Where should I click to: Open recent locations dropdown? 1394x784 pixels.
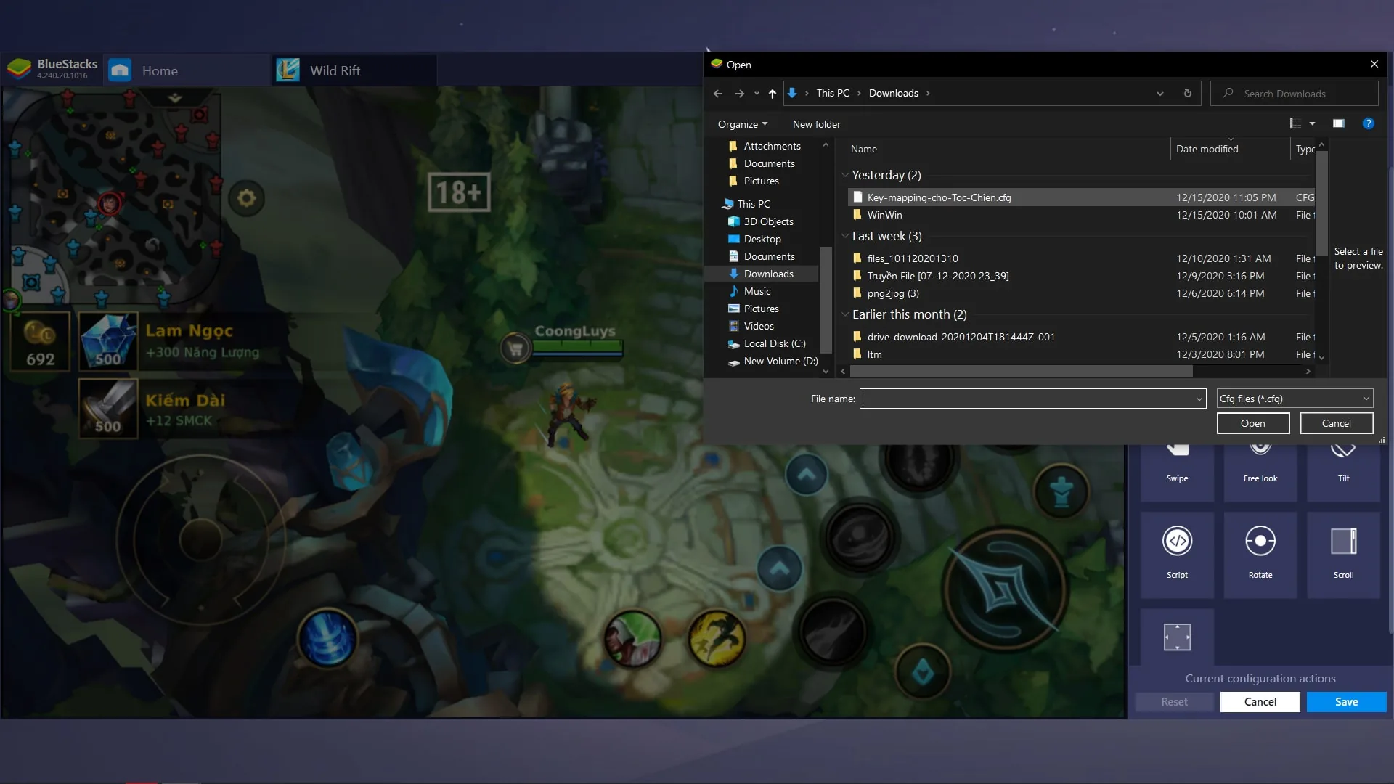757,93
